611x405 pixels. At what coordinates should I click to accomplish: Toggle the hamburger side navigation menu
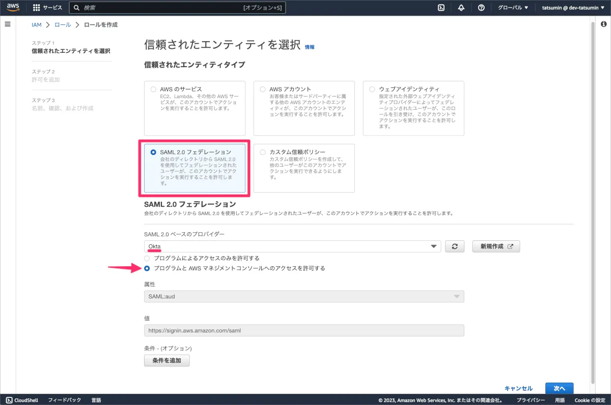[x=8, y=24]
